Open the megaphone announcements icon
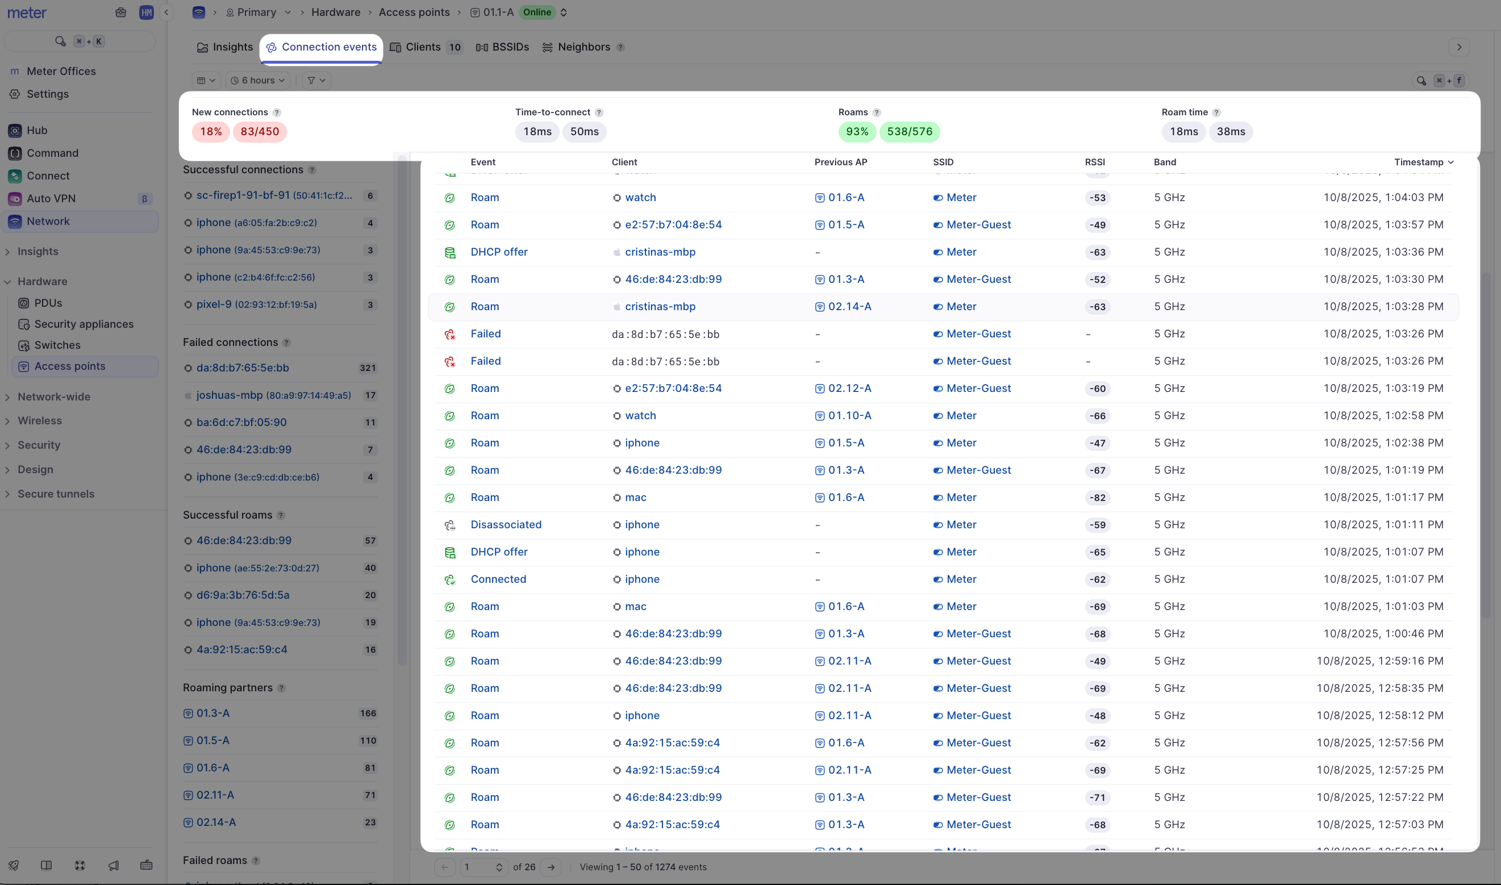 tap(113, 865)
